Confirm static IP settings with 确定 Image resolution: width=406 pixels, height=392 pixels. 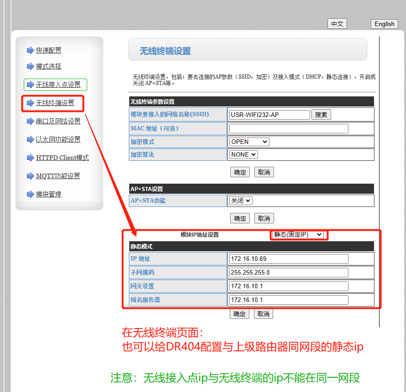239,314
